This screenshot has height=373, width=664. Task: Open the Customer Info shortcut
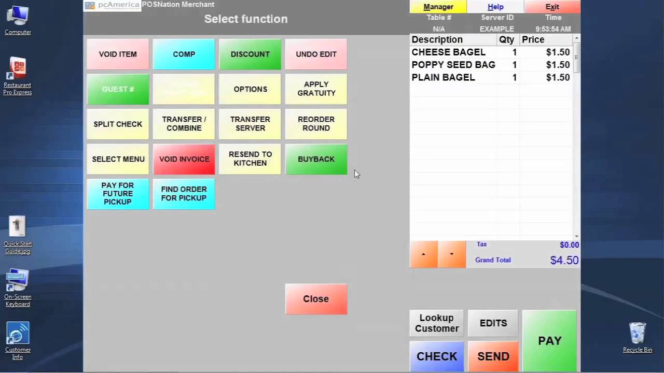coord(18,341)
